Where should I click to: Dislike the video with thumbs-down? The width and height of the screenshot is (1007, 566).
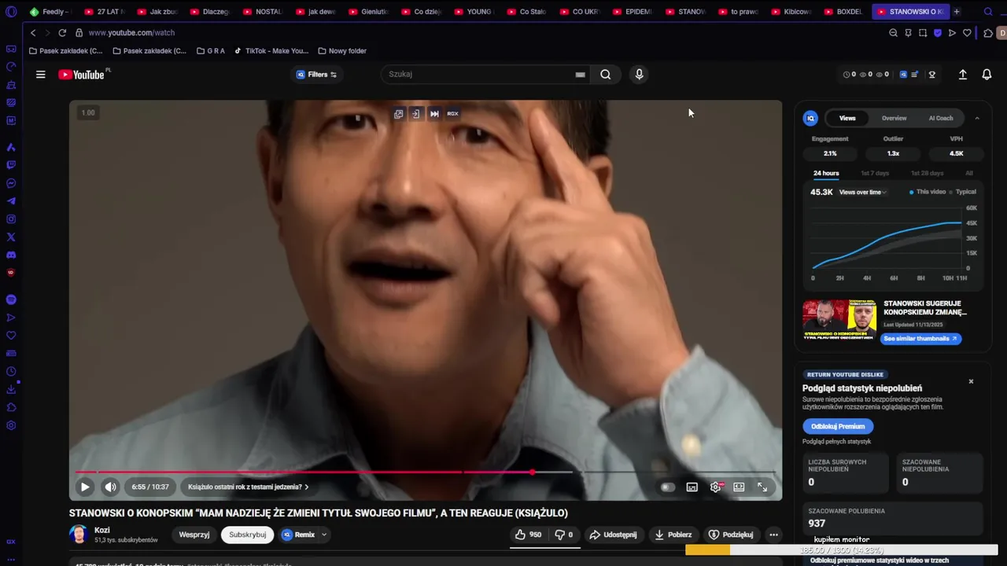click(x=564, y=535)
